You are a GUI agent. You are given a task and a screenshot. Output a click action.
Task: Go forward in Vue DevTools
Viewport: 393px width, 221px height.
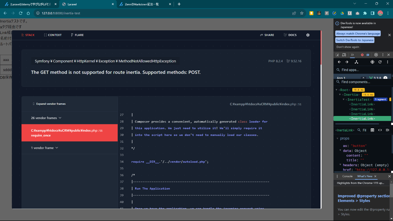click(347, 62)
